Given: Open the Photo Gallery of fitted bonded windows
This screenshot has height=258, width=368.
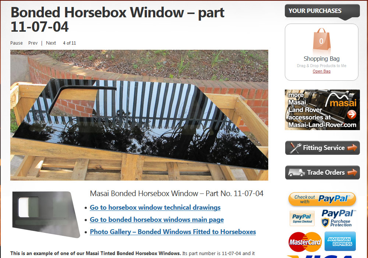Looking at the screenshot, I should [x=173, y=232].
